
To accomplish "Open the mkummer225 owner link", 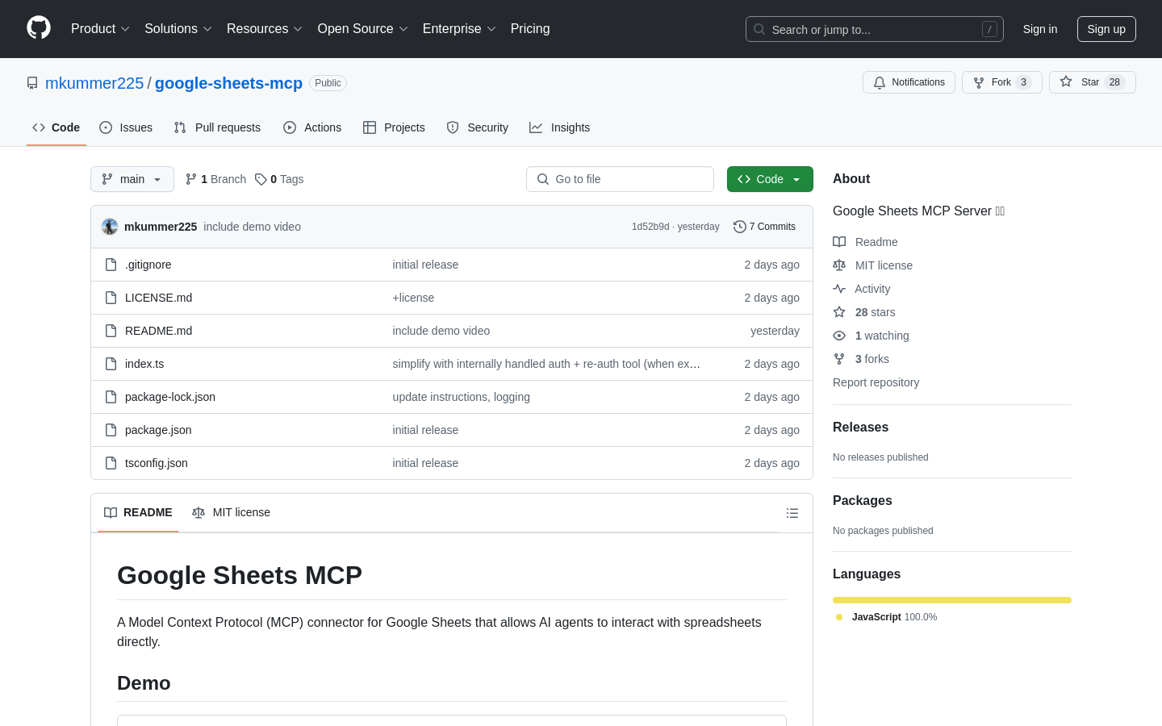I will [94, 83].
